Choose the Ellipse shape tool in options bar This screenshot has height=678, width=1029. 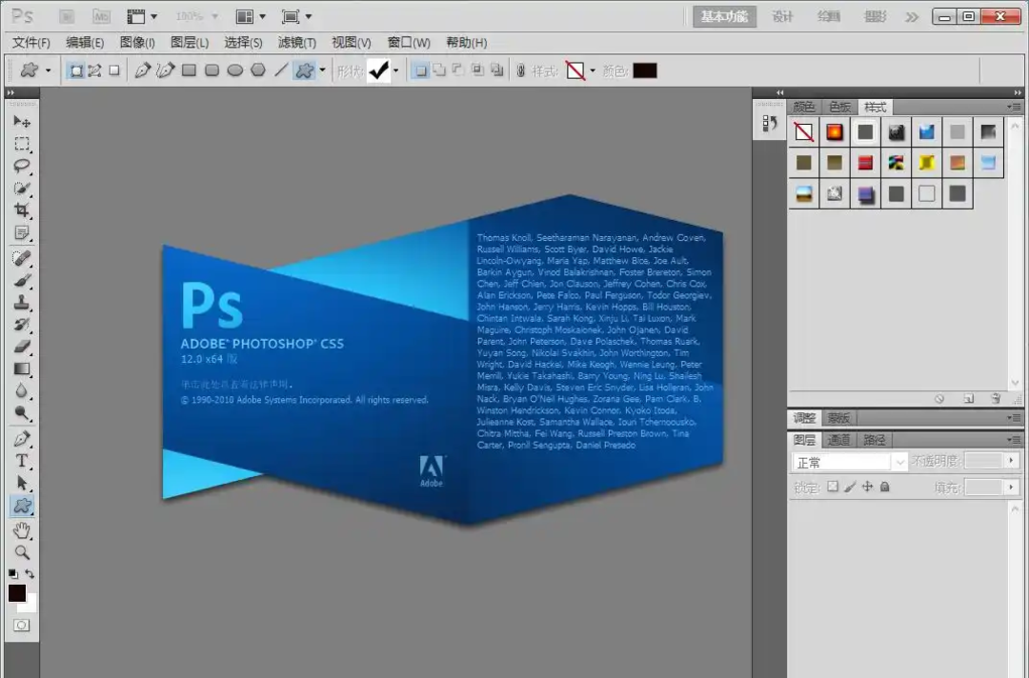[x=234, y=70]
